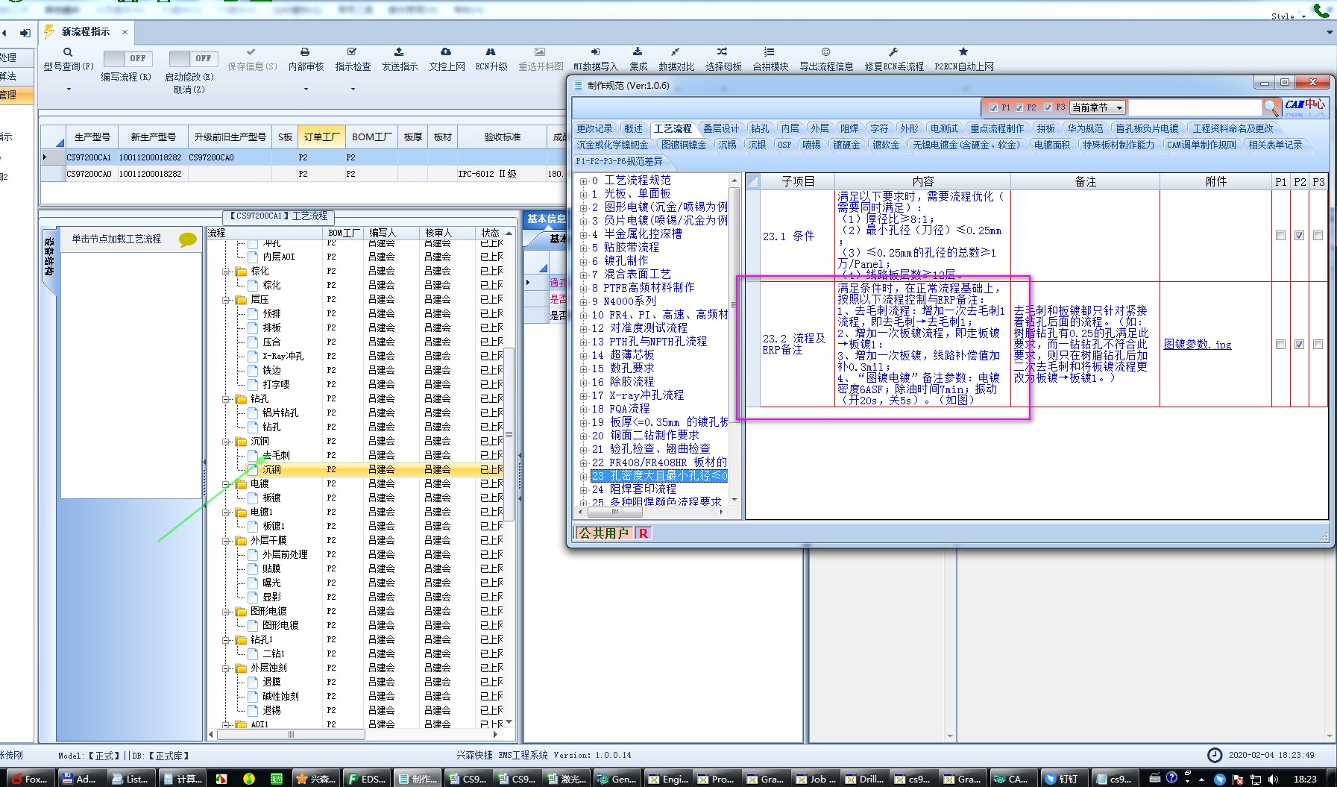Collapse the 外层干膜 folder in process tree

225,541
